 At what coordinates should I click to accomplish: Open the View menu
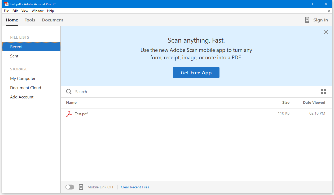click(x=25, y=11)
